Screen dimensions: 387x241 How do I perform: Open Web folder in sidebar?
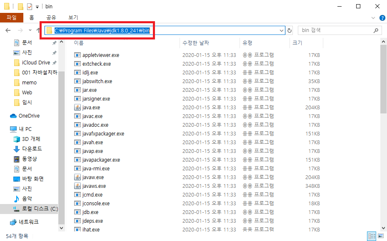tap(27, 93)
